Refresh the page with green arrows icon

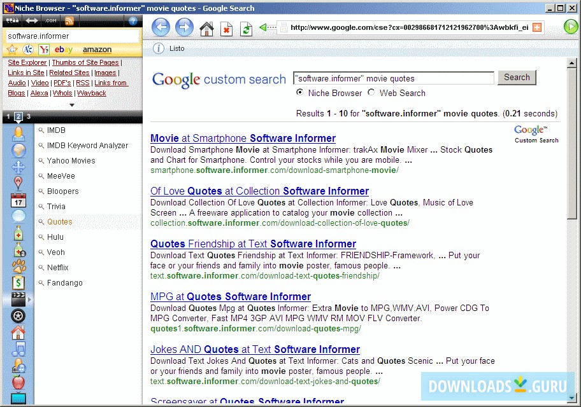[x=246, y=29]
